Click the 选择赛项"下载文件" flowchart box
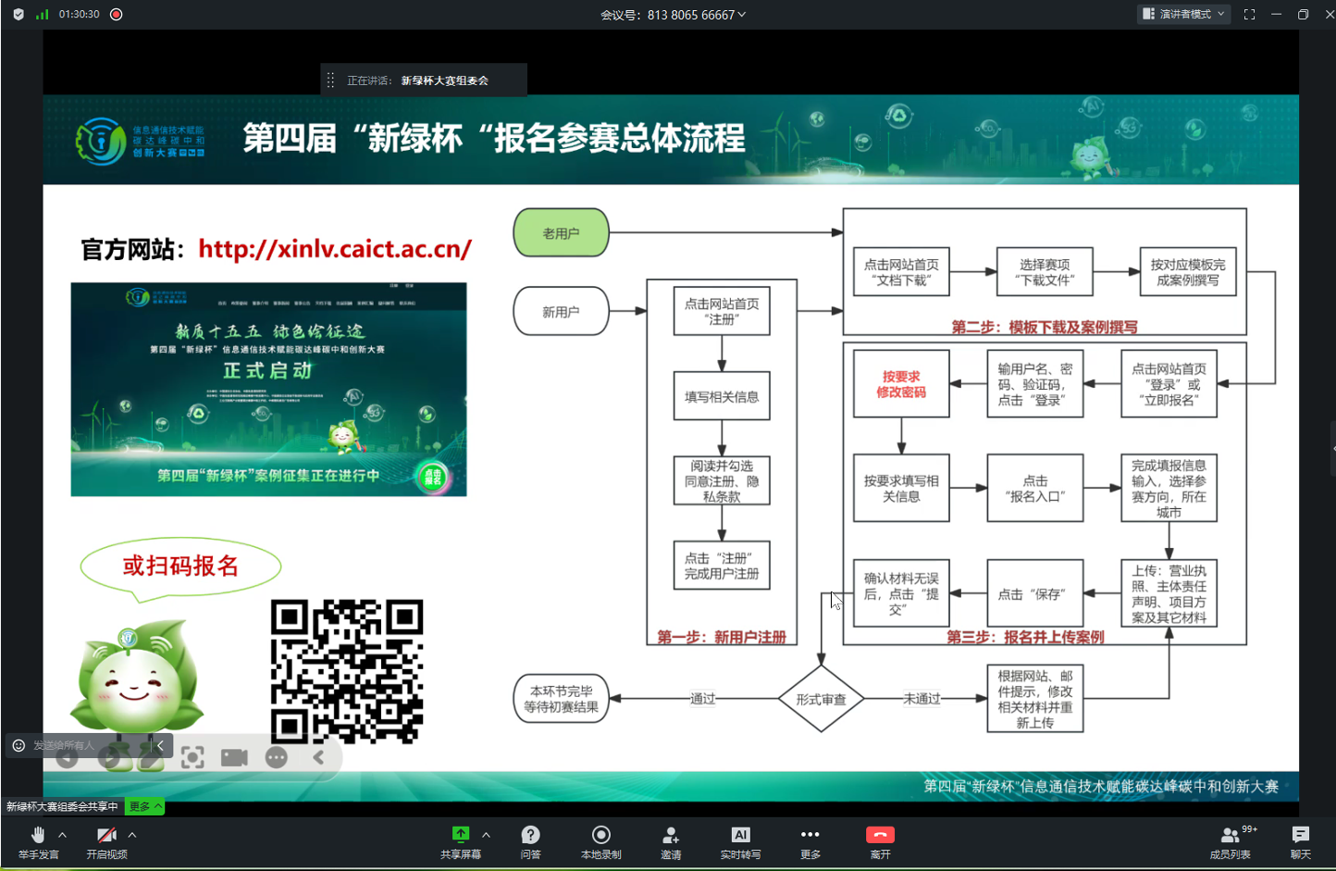1336x871 pixels. [x=1045, y=271]
